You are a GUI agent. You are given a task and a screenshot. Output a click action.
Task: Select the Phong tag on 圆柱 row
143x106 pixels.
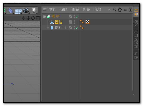[x=82, y=22]
